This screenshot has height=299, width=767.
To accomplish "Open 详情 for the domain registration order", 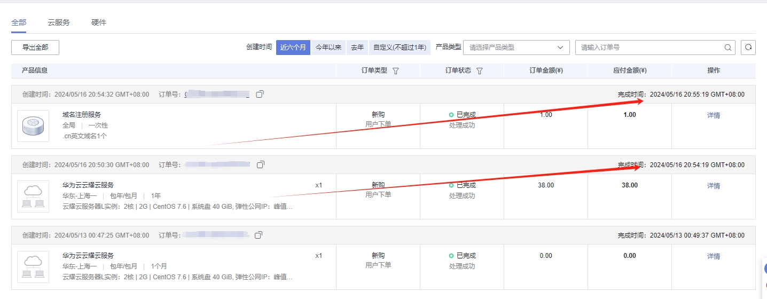I will point(714,115).
